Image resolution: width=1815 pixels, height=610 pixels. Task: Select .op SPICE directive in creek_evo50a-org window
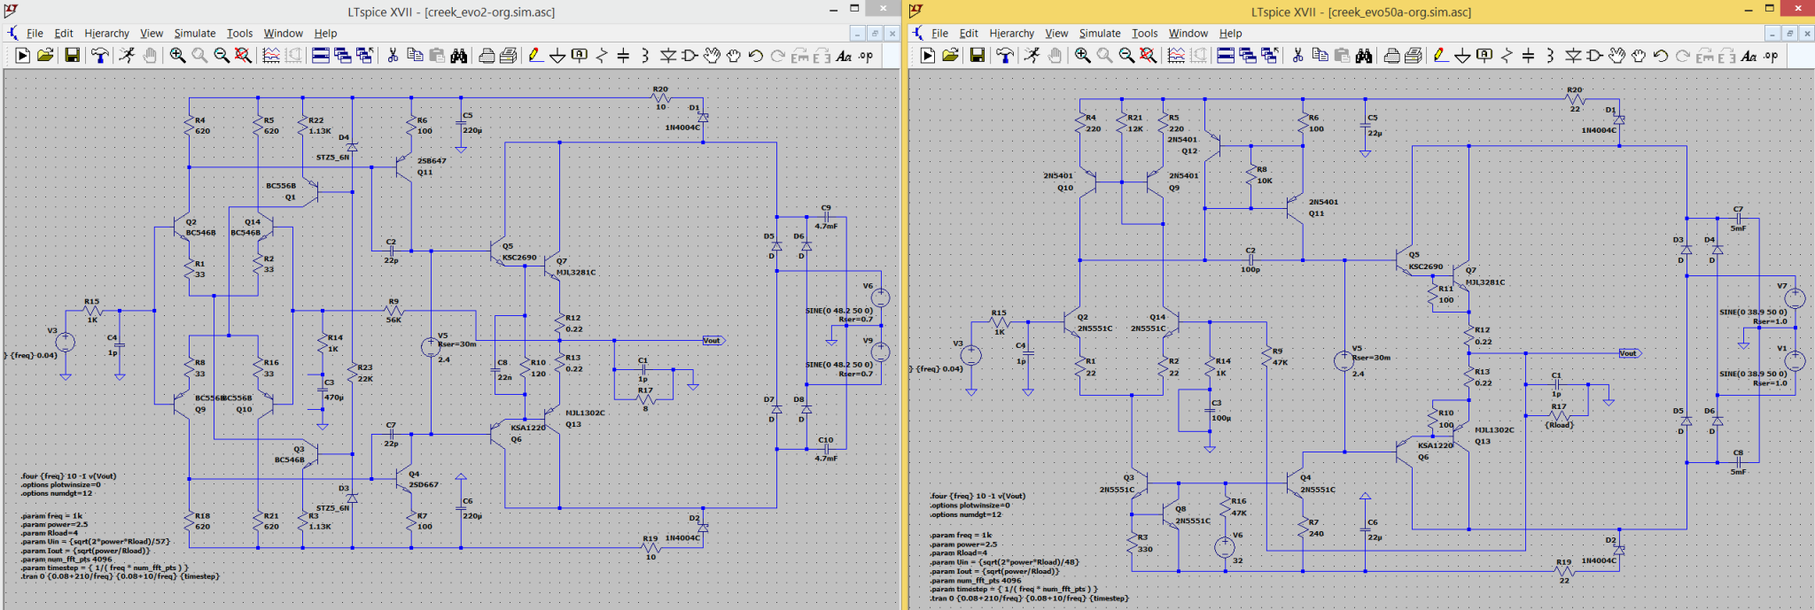1771,56
